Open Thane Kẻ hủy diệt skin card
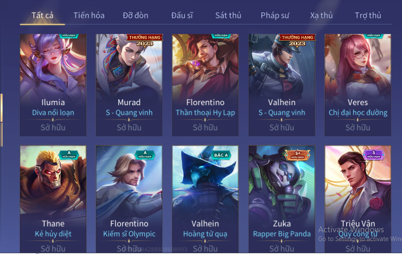This screenshot has height=254, width=402. pyautogui.click(x=53, y=199)
